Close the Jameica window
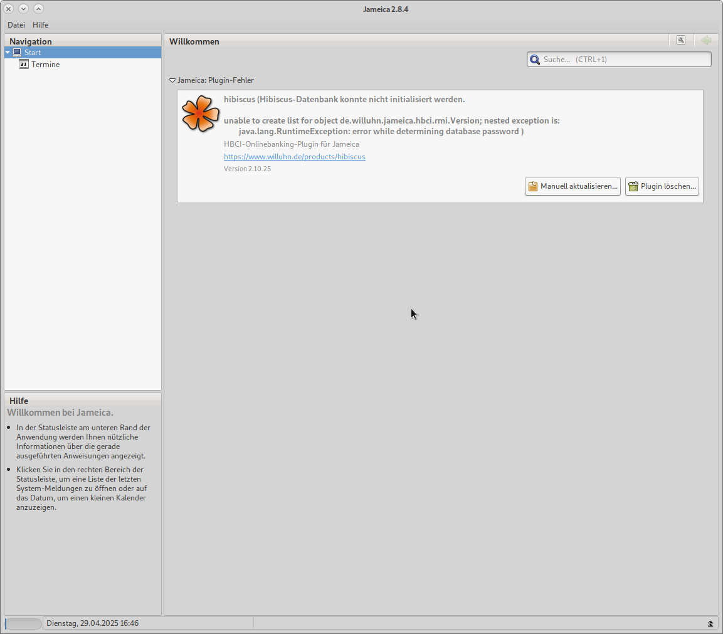723x634 pixels. point(8,9)
